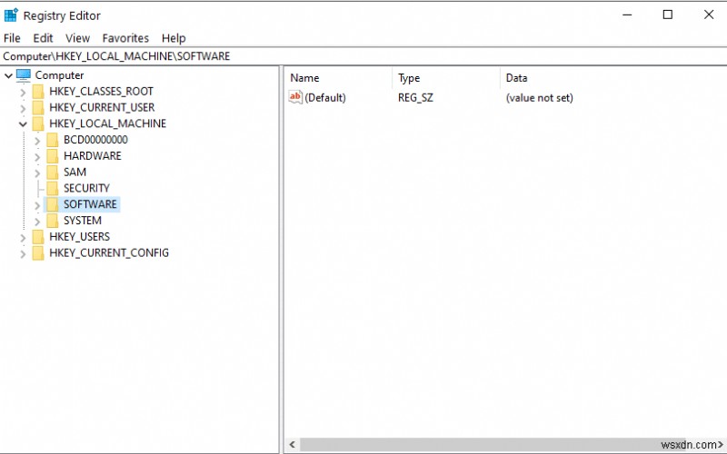Expand BCD00000000 key chevron
The height and width of the screenshot is (454, 727).
37,141
